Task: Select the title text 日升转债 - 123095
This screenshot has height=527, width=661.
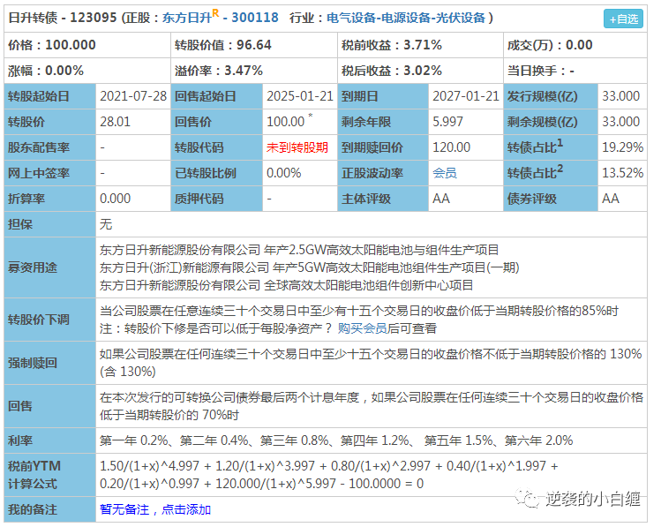Action: (63, 18)
